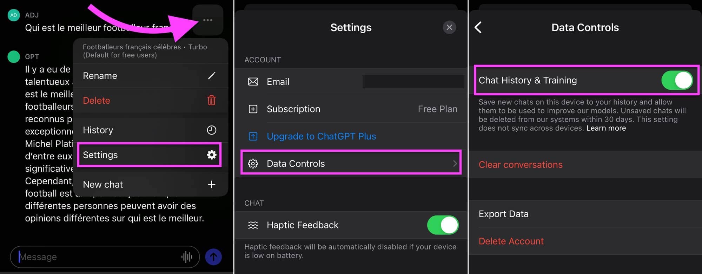702x274 pixels.
Task: Toggle Haptic Feedback switch
Action: point(443,225)
